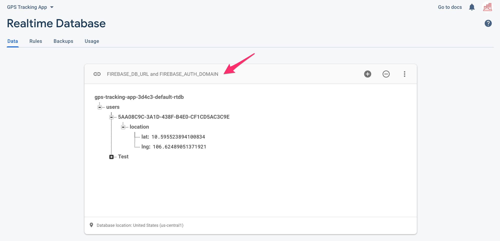Click the Usage tab
The width and height of the screenshot is (500, 241).
(x=92, y=41)
